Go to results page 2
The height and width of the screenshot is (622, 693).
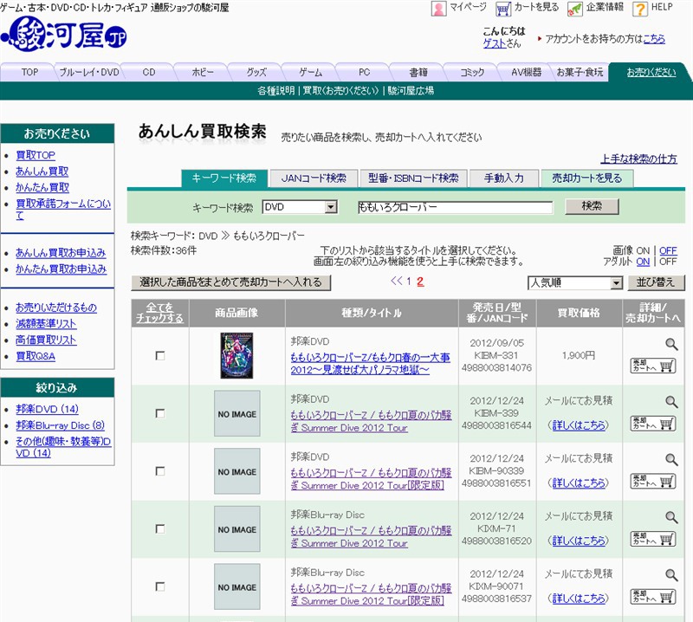[420, 282]
